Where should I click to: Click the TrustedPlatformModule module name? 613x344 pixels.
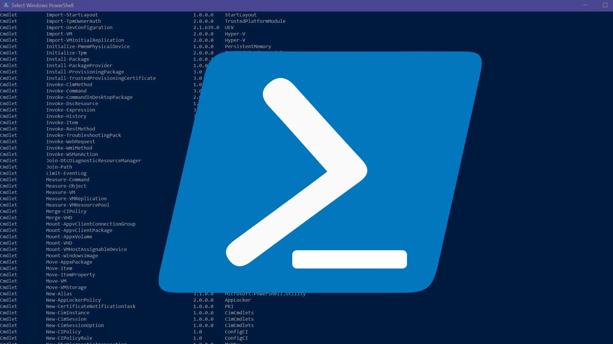click(255, 21)
